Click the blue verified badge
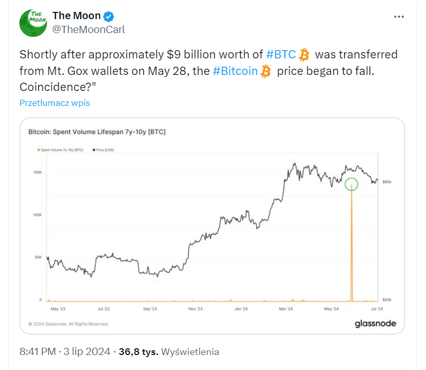The height and width of the screenshot is (370, 426). coord(110,16)
